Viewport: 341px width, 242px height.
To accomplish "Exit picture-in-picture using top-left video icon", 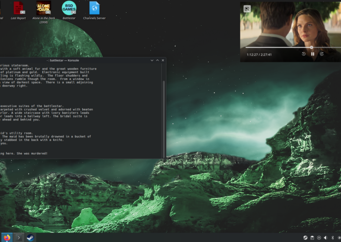I will [x=247, y=9].
